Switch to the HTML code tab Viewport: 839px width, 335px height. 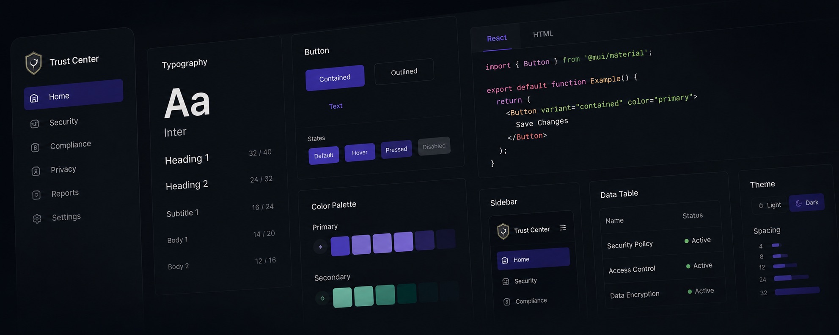click(x=543, y=34)
